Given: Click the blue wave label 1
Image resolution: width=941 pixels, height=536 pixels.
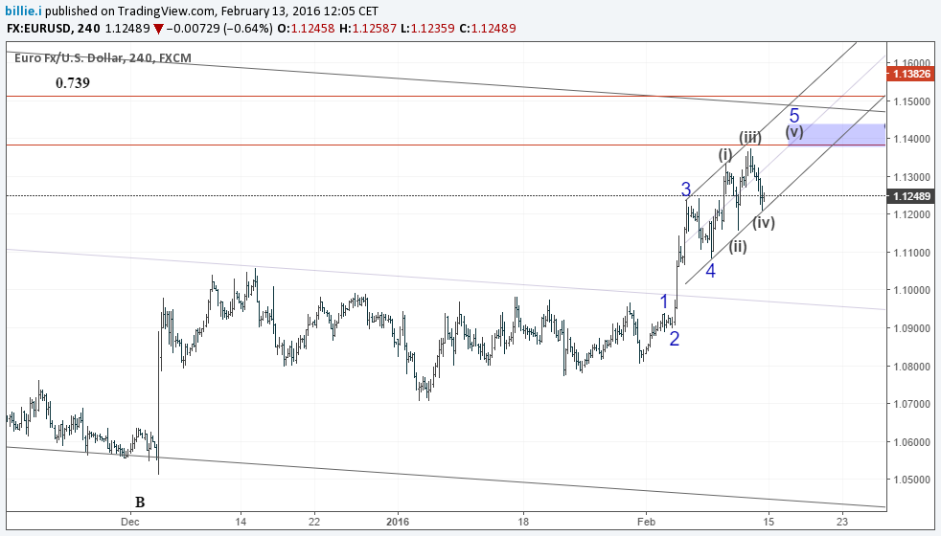Looking at the screenshot, I should [664, 301].
